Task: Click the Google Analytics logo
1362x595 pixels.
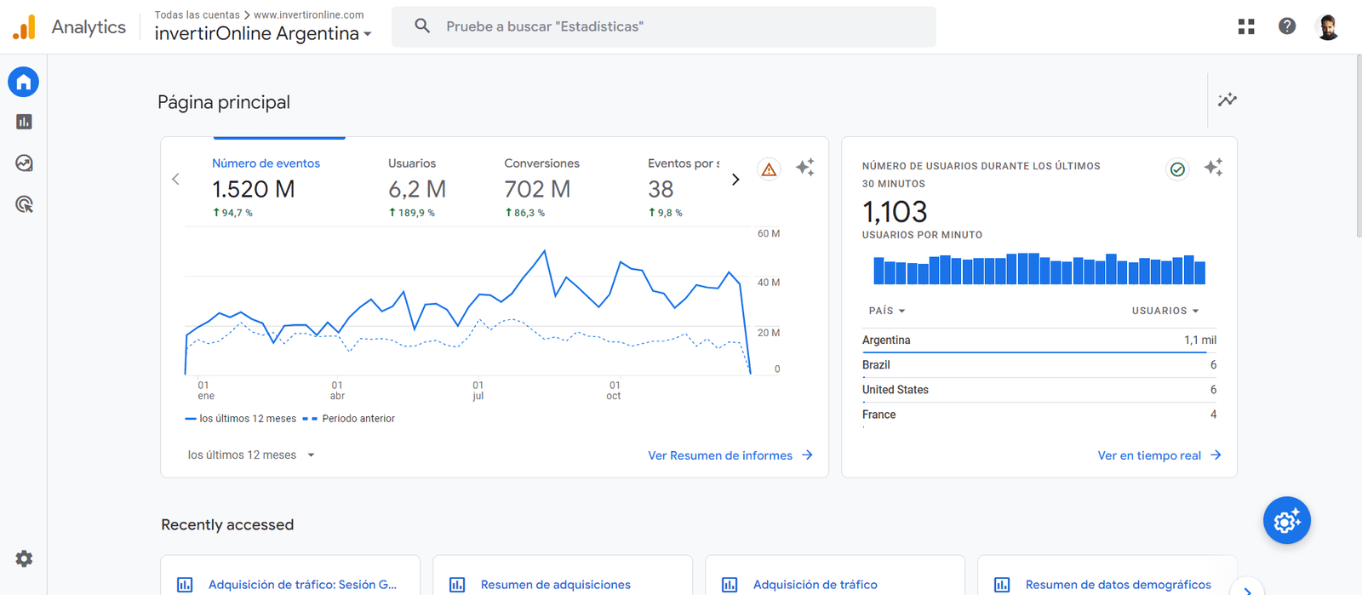Action: click(25, 27)
